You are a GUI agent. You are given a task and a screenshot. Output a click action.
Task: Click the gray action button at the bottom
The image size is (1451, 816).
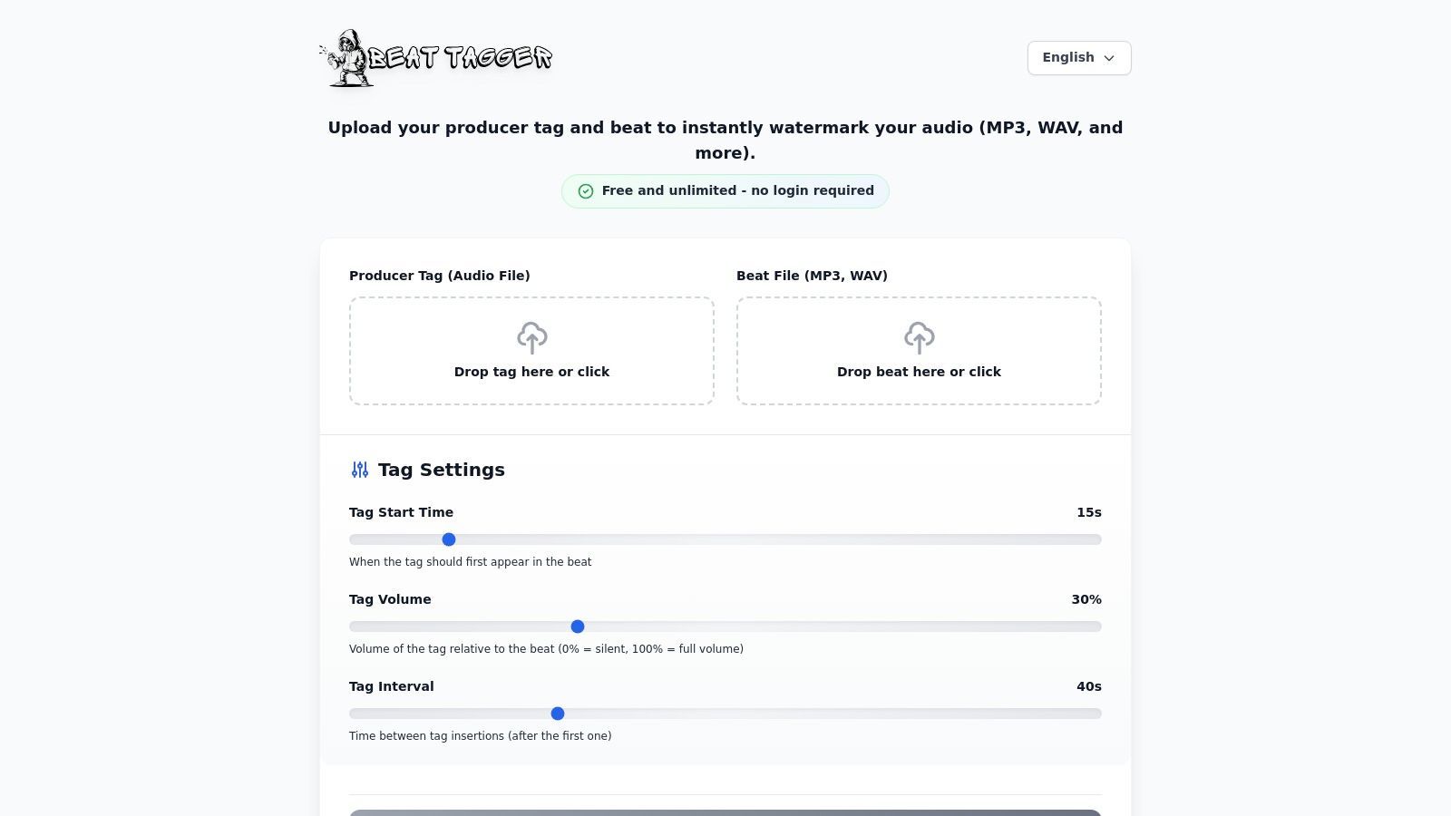pyautogui.click(x=725, y=811)
